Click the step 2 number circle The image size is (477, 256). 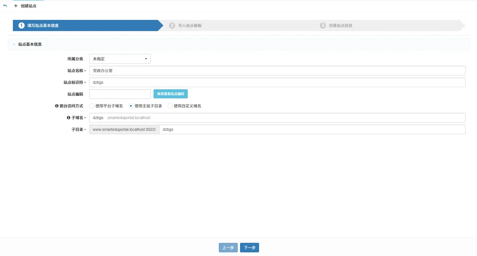point(172,25)
